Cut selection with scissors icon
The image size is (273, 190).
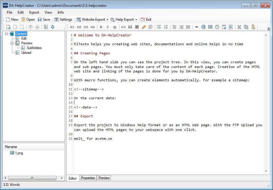[x=239, y=27]
